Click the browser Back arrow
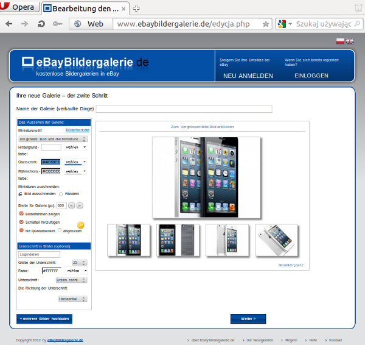Viewport: 365px width, 345px height. tap(9, 24)
